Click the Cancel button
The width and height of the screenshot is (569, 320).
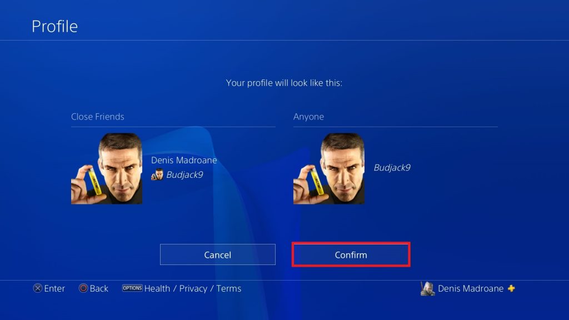218,254
